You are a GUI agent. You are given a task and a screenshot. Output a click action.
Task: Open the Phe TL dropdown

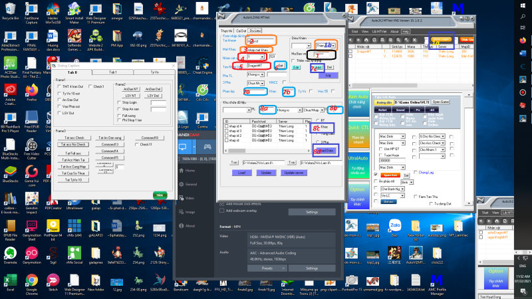click(x=256, y=74)
